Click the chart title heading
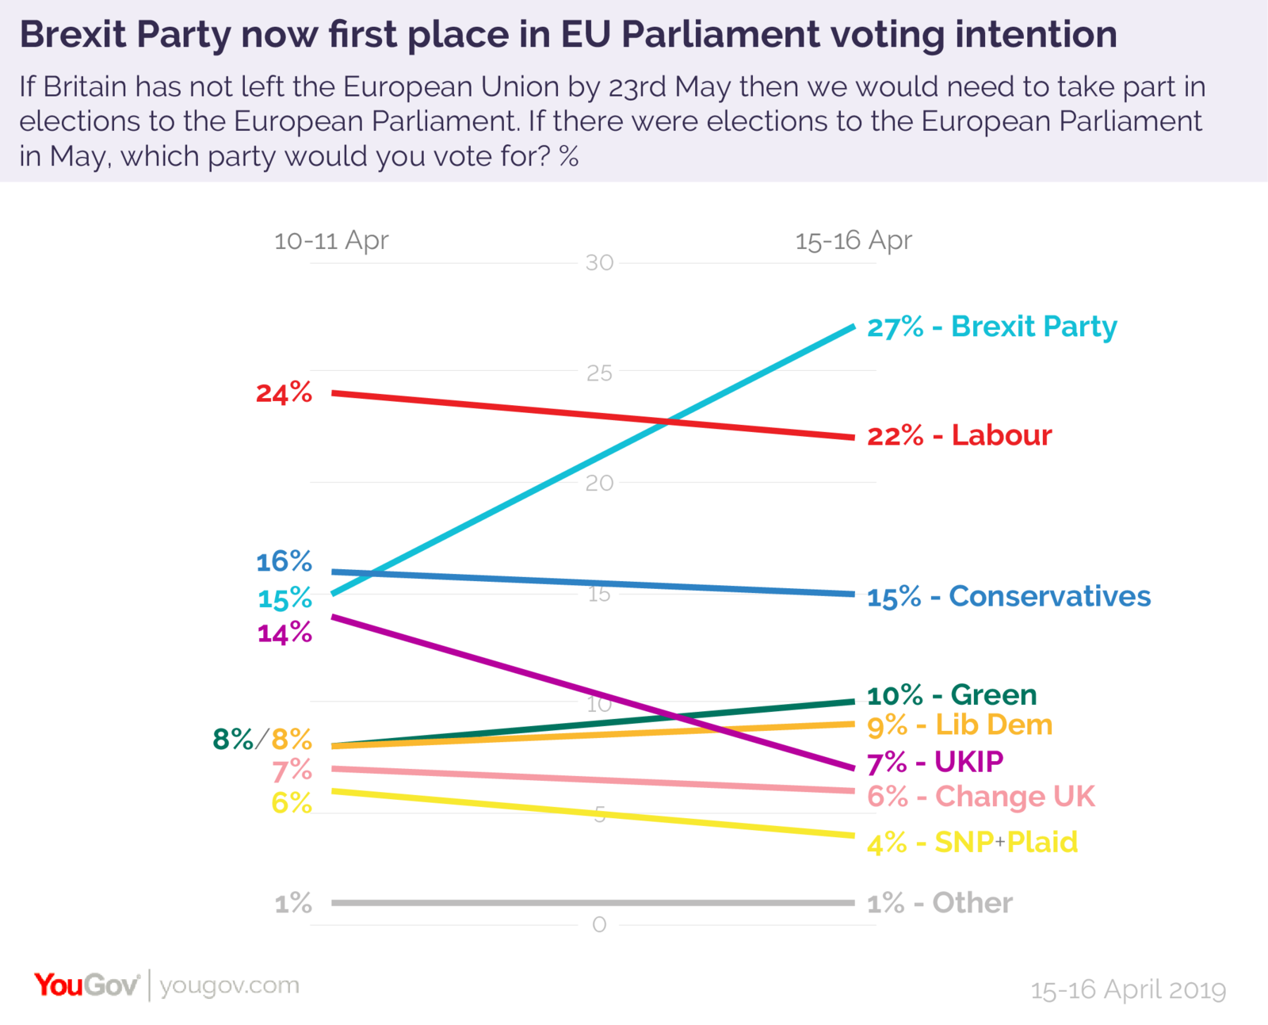1268x1025 pixels. [x=568, y=34]
